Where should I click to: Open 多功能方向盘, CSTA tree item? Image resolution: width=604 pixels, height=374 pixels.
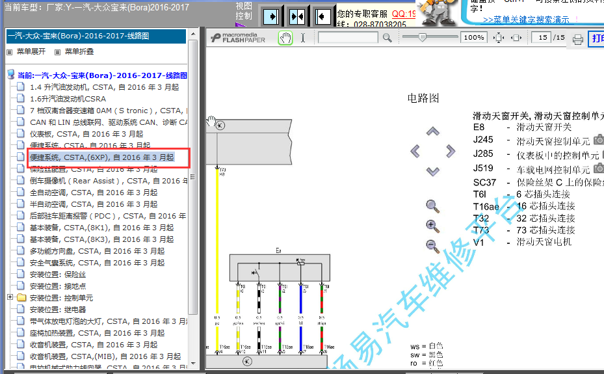point(97,251)
